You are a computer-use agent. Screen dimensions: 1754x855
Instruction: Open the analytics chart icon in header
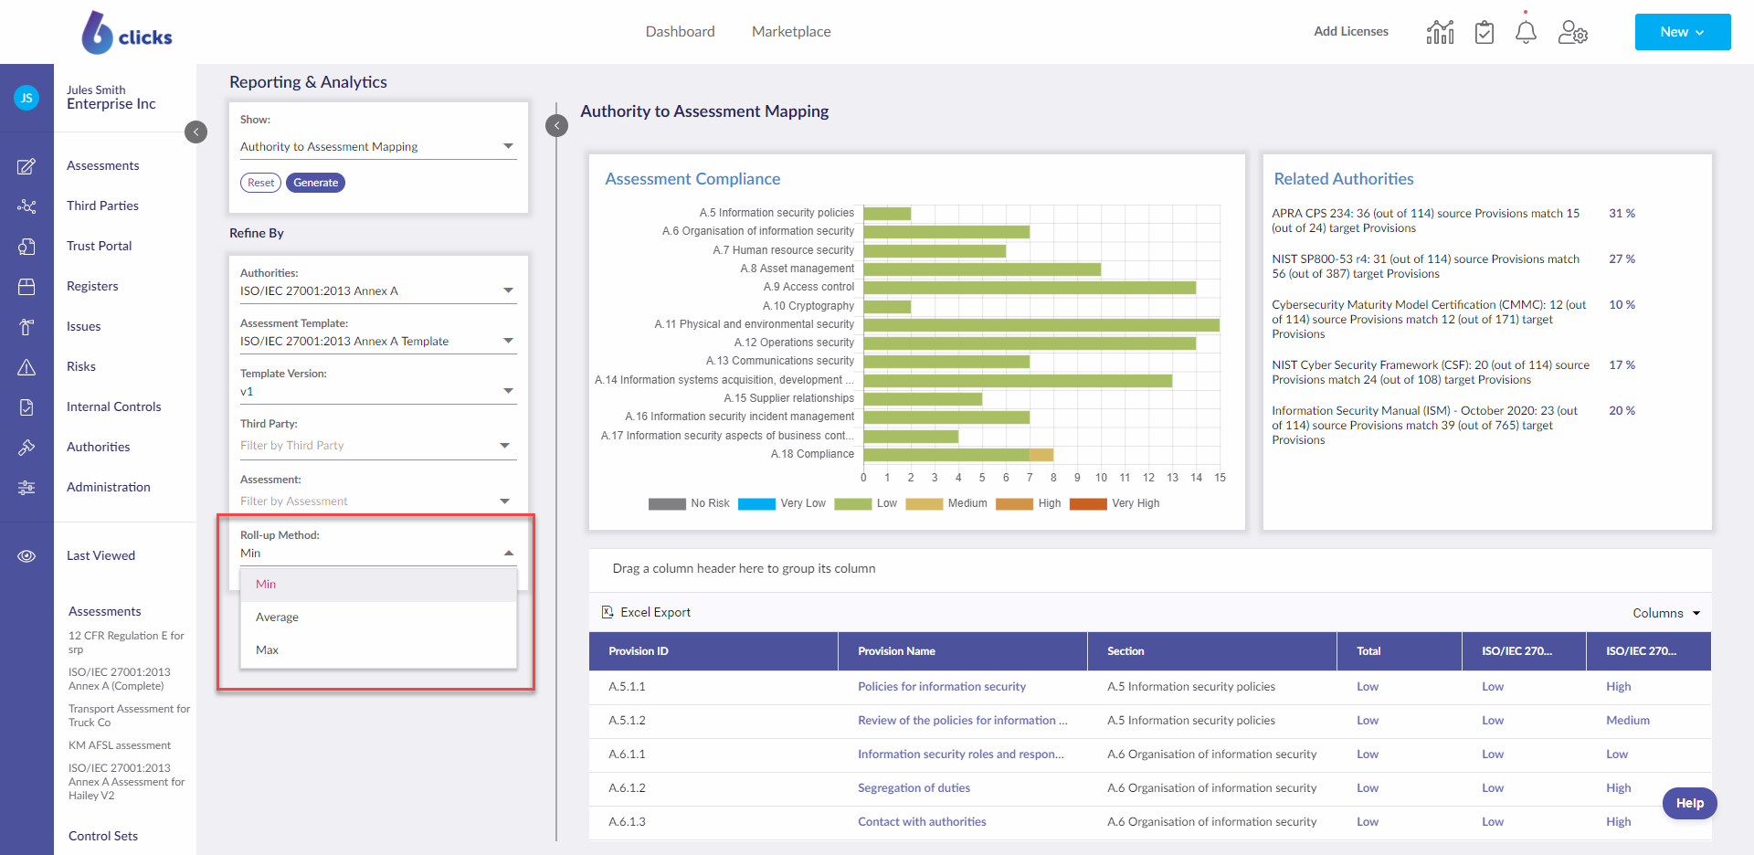click(x=1440, y=32)
